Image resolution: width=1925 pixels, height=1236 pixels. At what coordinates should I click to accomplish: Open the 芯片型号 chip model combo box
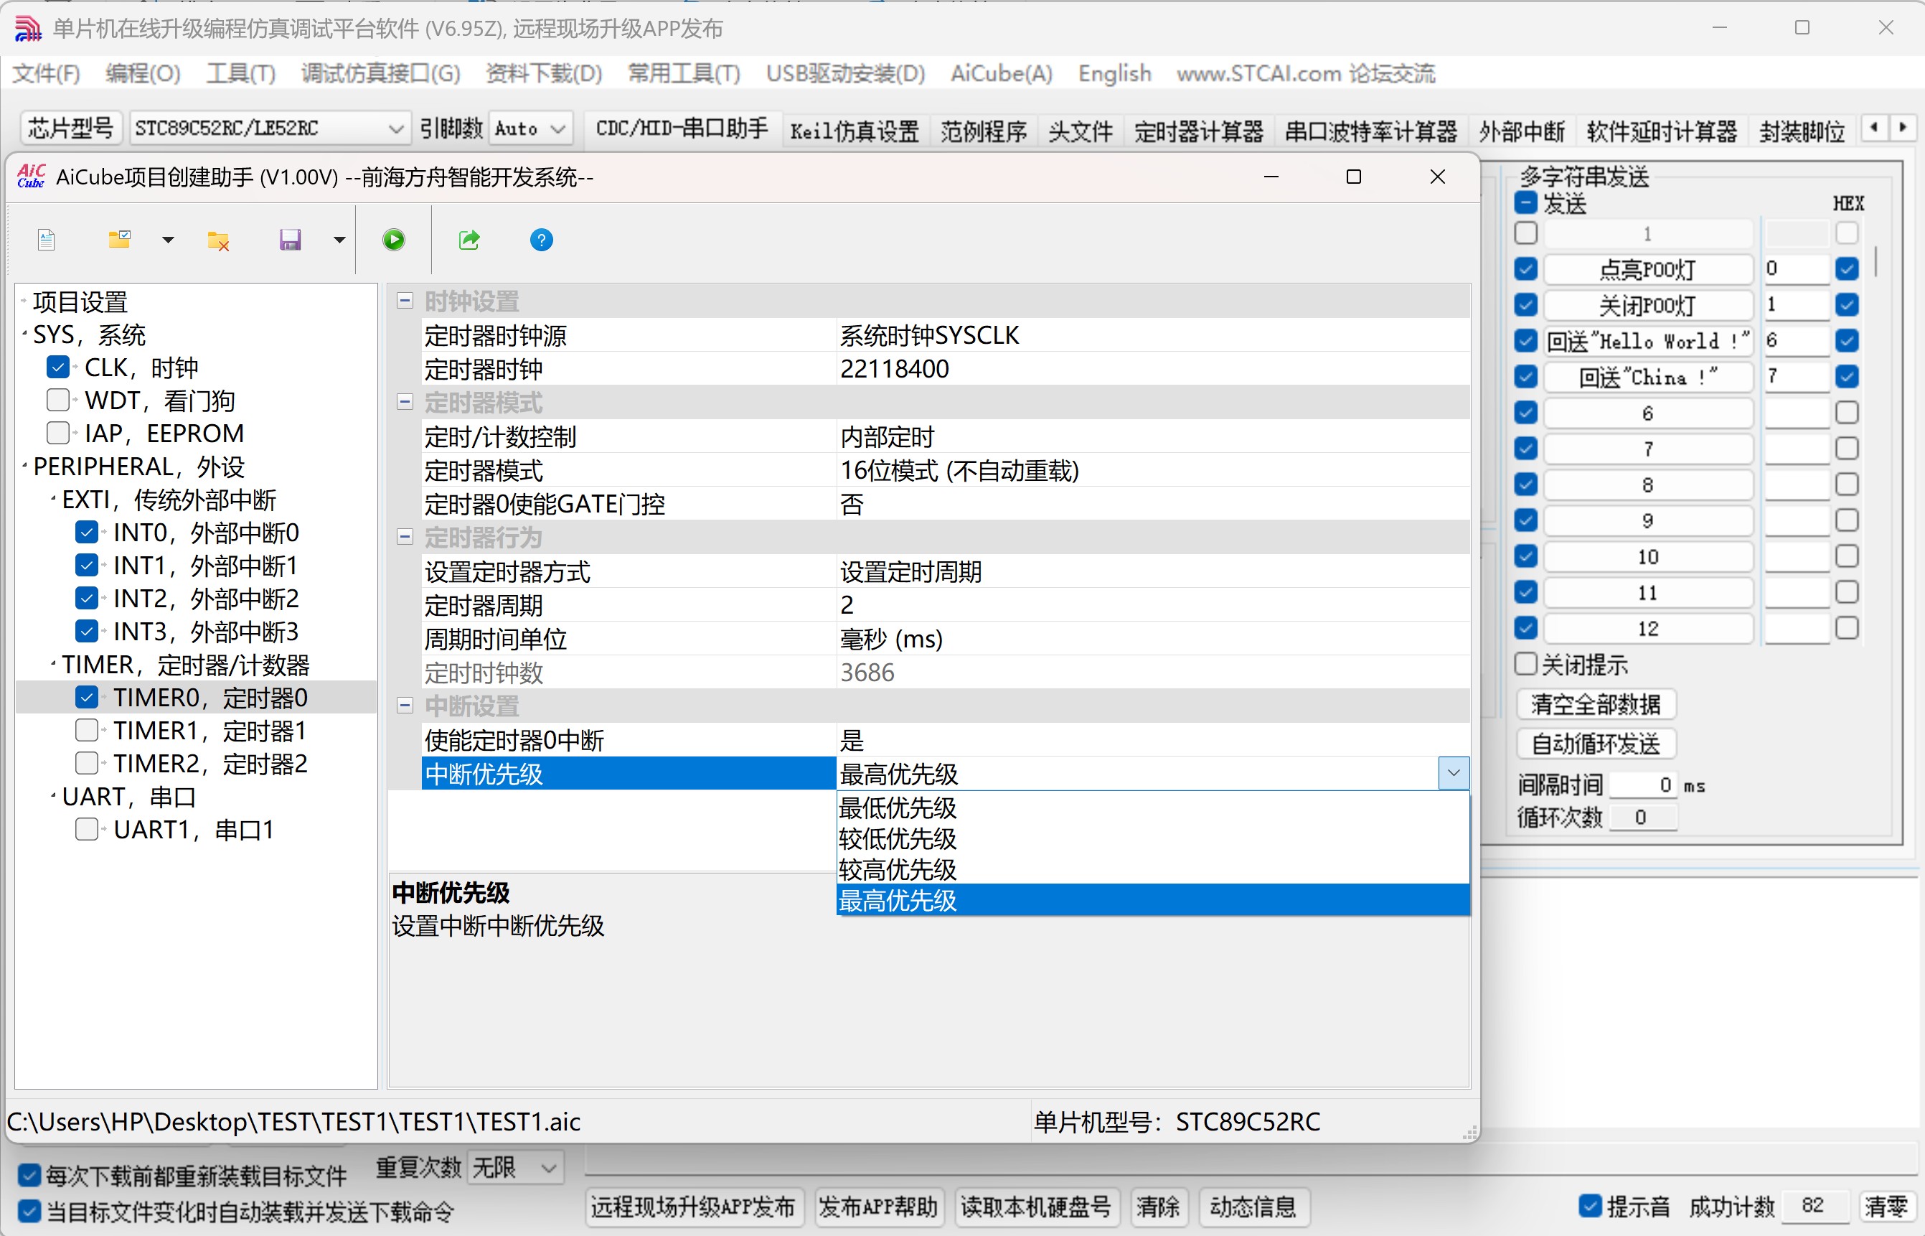click(270, 128)
